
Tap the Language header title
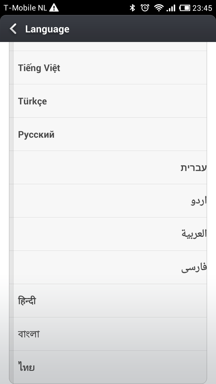[x=47, y=29]
